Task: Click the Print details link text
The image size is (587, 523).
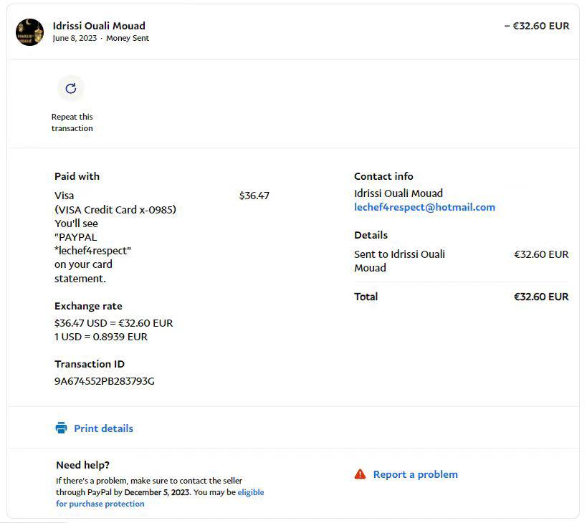Action: coord(103,428)
